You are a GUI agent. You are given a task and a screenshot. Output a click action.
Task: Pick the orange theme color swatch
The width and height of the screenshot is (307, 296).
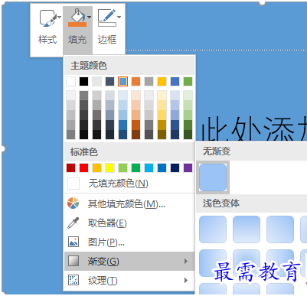click(136, 81)
